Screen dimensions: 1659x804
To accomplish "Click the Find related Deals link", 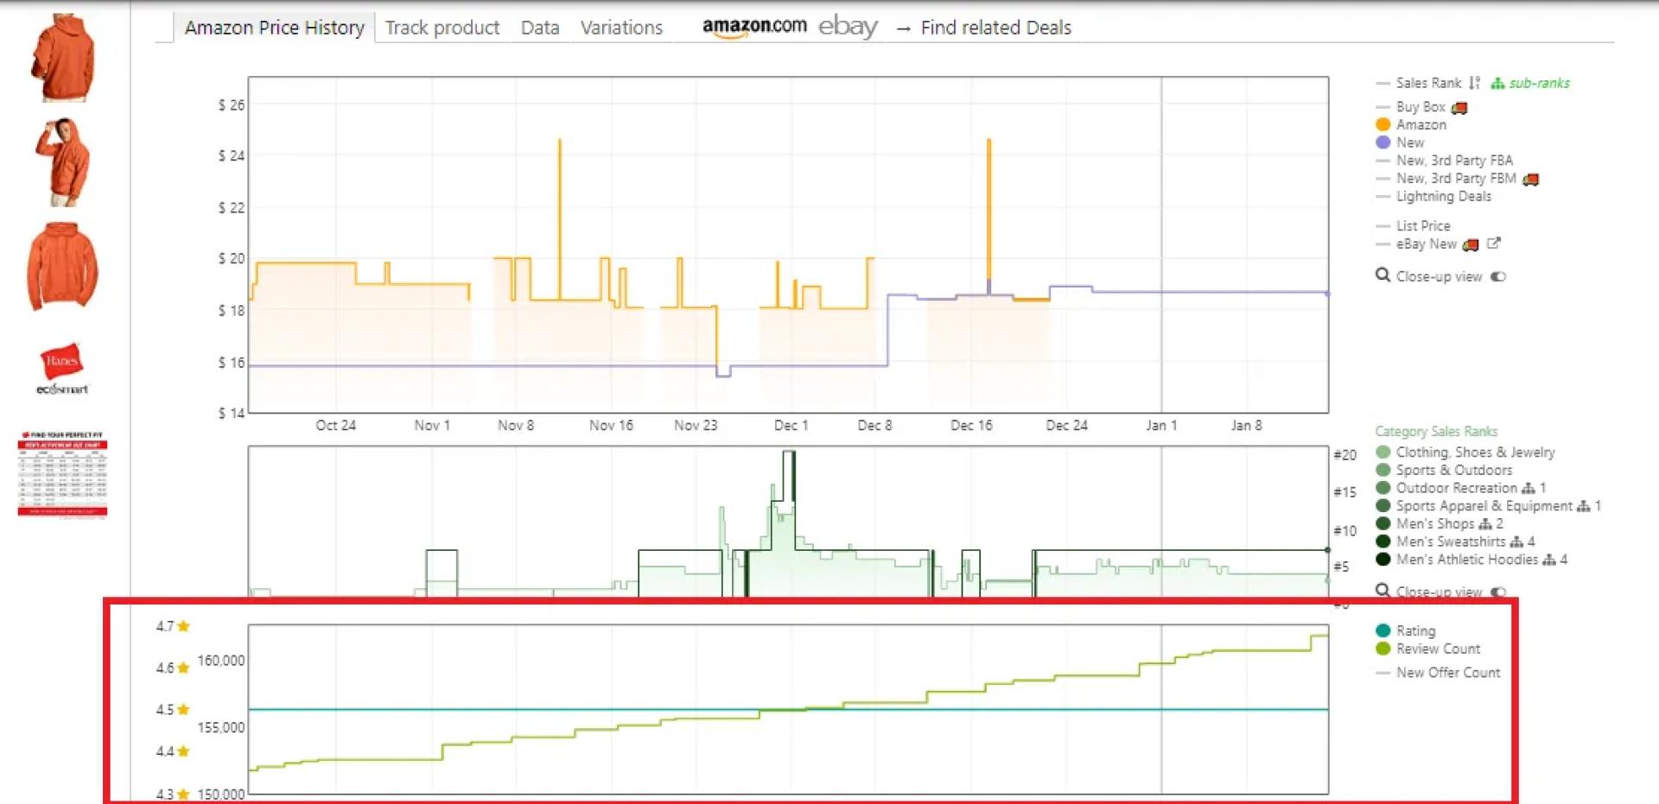I will [x=995, y=27].
